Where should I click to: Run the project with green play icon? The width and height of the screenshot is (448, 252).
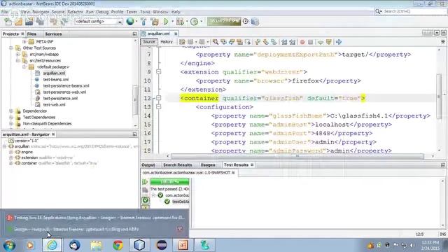point(166,22)
